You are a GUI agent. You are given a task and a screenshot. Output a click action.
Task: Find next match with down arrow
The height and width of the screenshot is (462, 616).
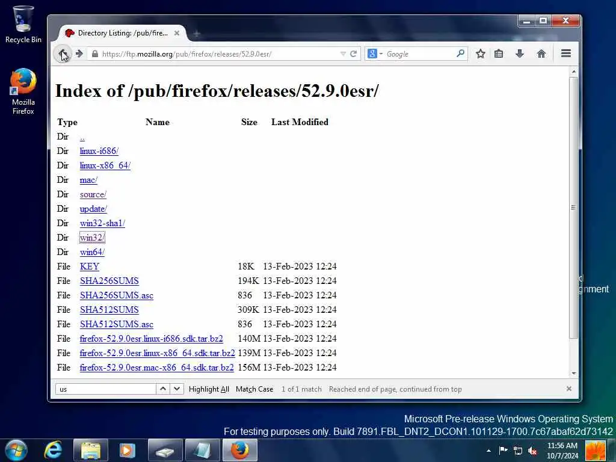(177, 389)
